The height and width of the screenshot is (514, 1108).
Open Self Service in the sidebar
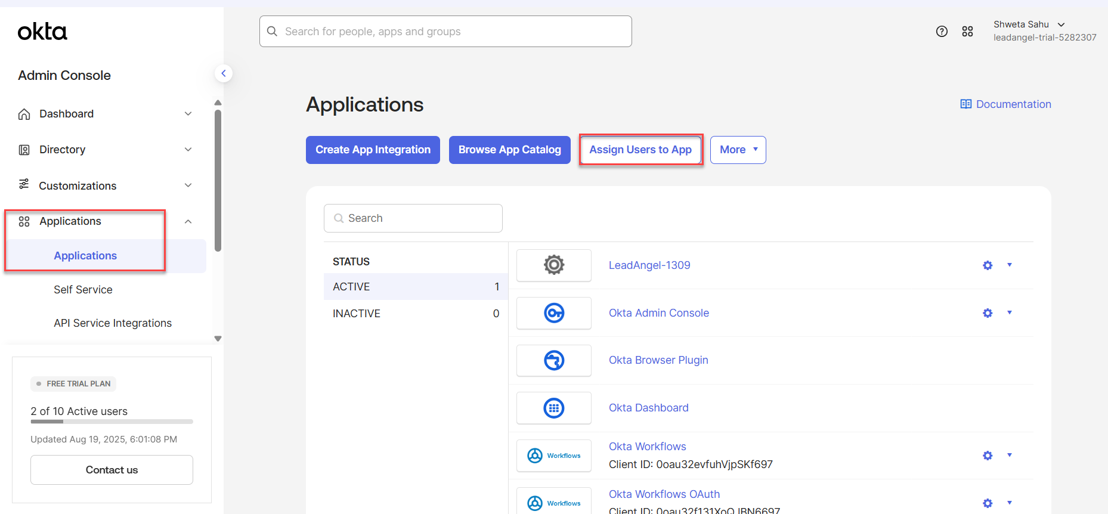point(83,290)
